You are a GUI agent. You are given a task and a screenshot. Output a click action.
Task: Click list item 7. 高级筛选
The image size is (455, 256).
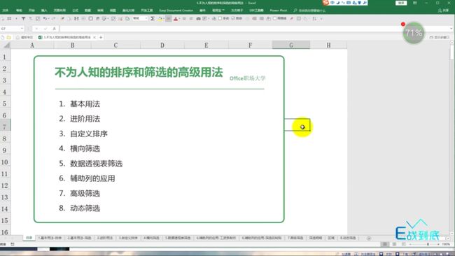80,193
